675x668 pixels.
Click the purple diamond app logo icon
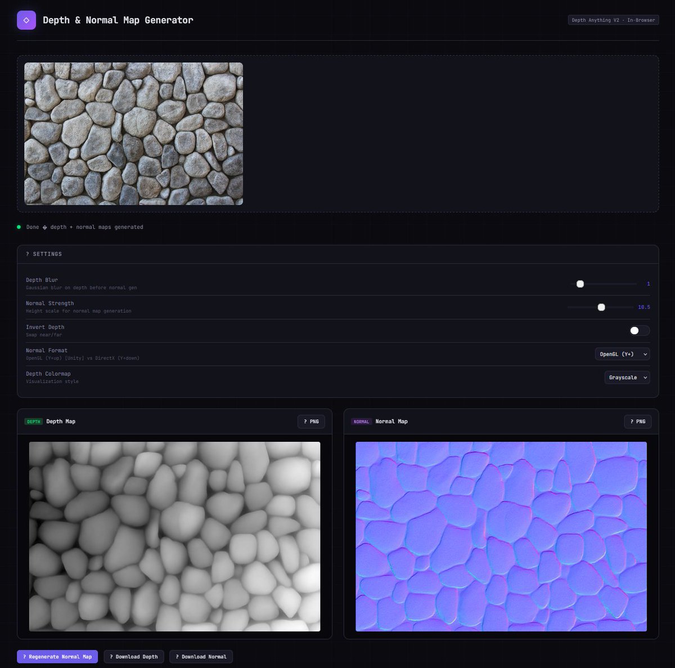point(26,20)
